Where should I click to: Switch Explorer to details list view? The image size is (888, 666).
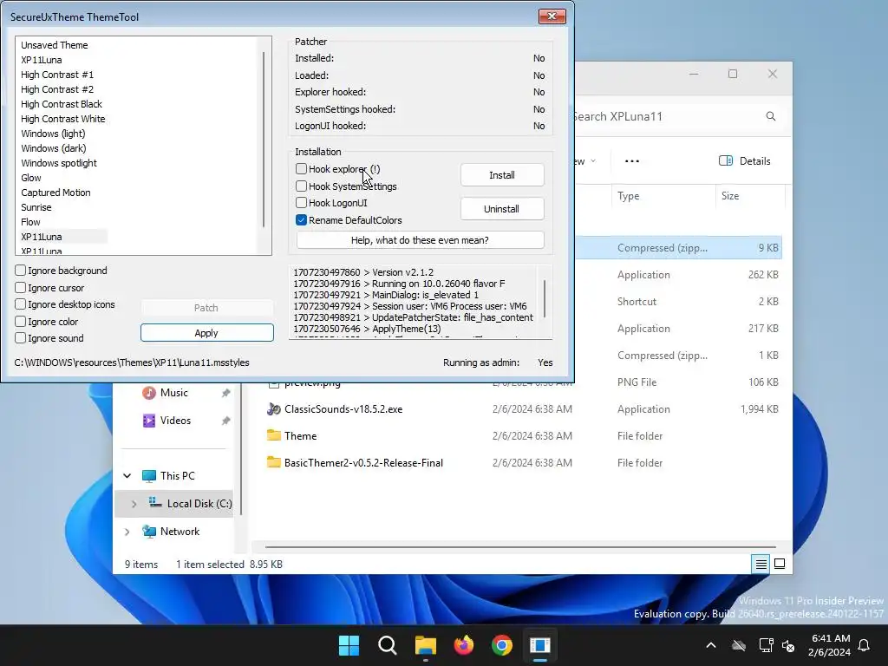click(761, 564)
